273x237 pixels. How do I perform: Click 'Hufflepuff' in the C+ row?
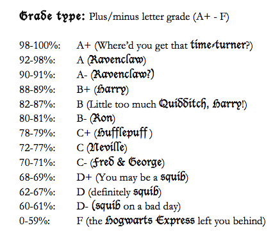tap(122, 133)
